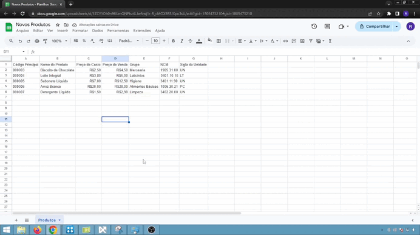Open the Ferramentas menu

[118, 30]
